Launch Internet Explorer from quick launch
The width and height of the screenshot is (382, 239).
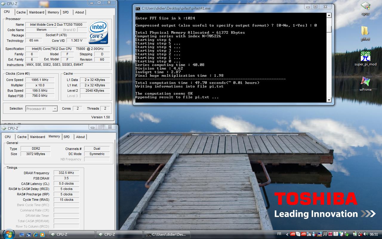36,235
